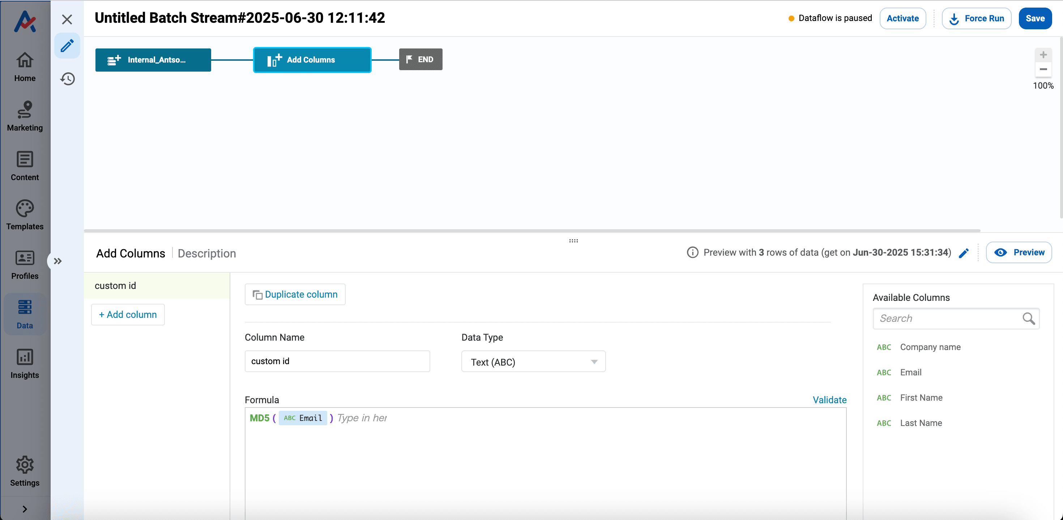Open the Content section
Viewport: 1063px width, 520px height.
[x=24, y=166]
